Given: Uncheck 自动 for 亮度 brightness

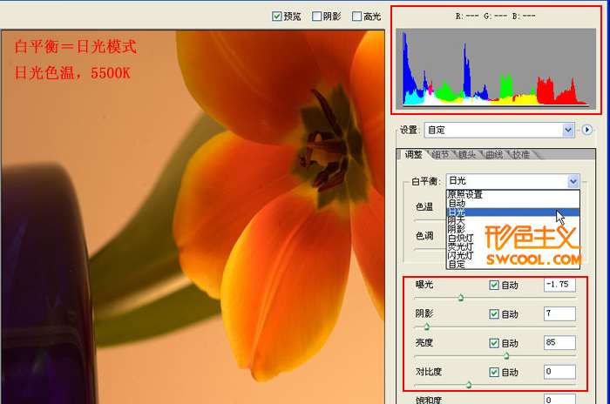Looking at the screenshot, I should (494, 343).
